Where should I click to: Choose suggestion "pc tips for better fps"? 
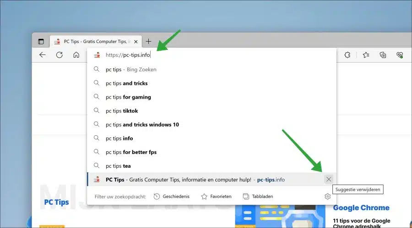tap(211, 152)
